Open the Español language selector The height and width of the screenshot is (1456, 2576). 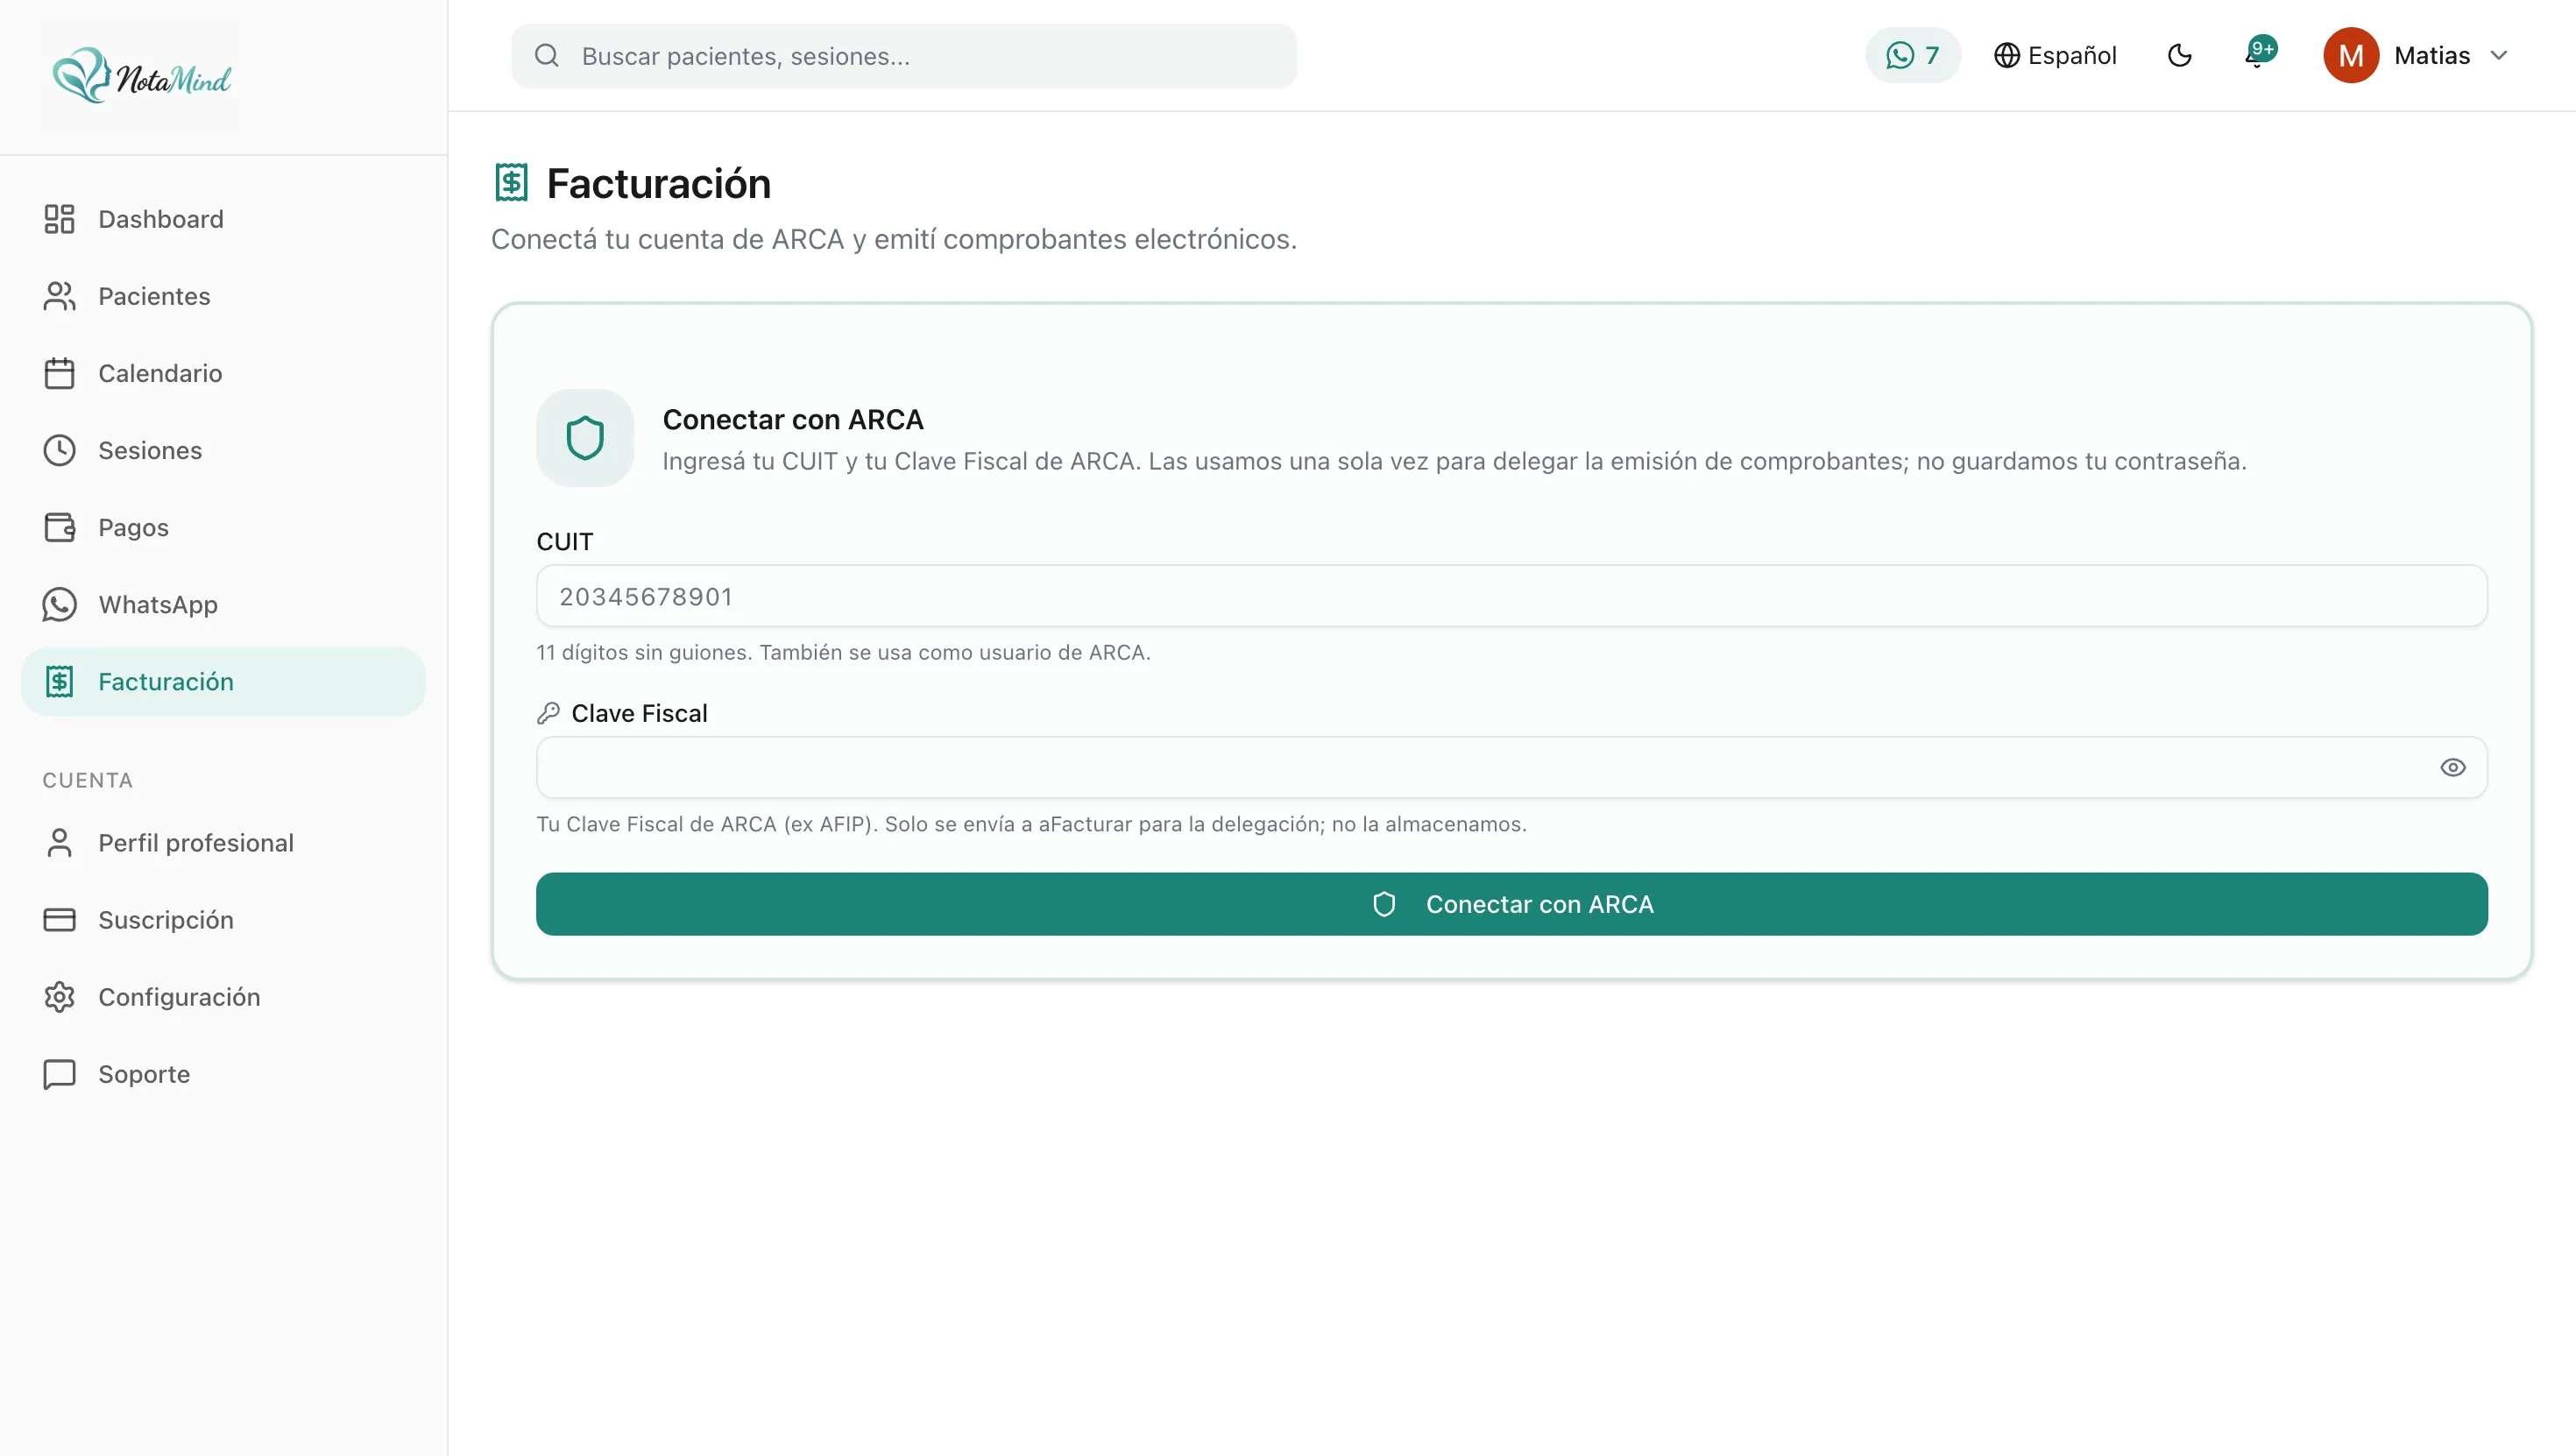point(2055,55)
